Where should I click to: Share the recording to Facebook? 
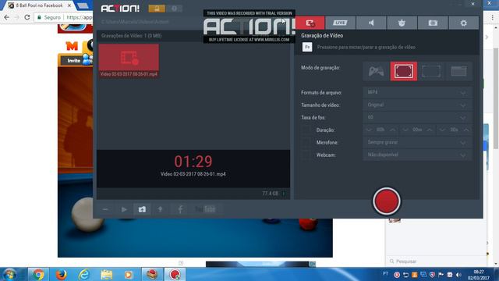pyautogui.click(x=180, y=209)
